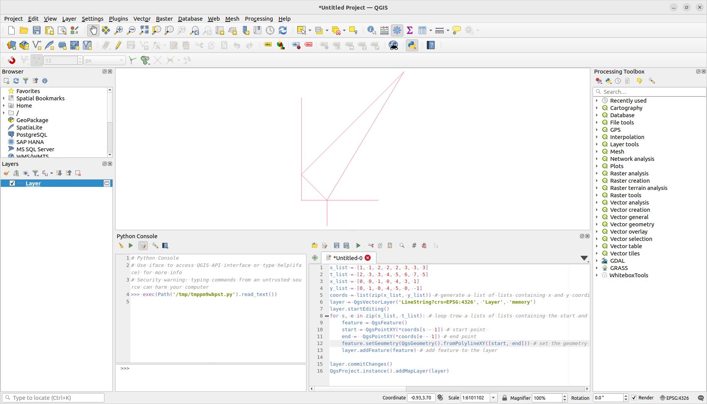Click EPSG:4326 CRS button
This screenshot has height=404, width=707.
(x=674, y=398)
